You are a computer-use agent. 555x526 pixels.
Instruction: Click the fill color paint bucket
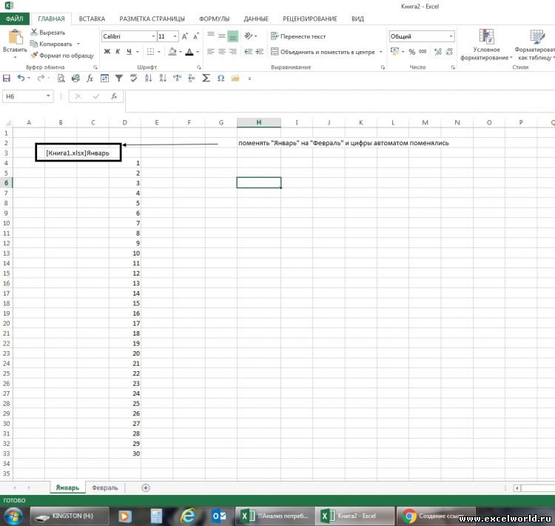(172, 52)
